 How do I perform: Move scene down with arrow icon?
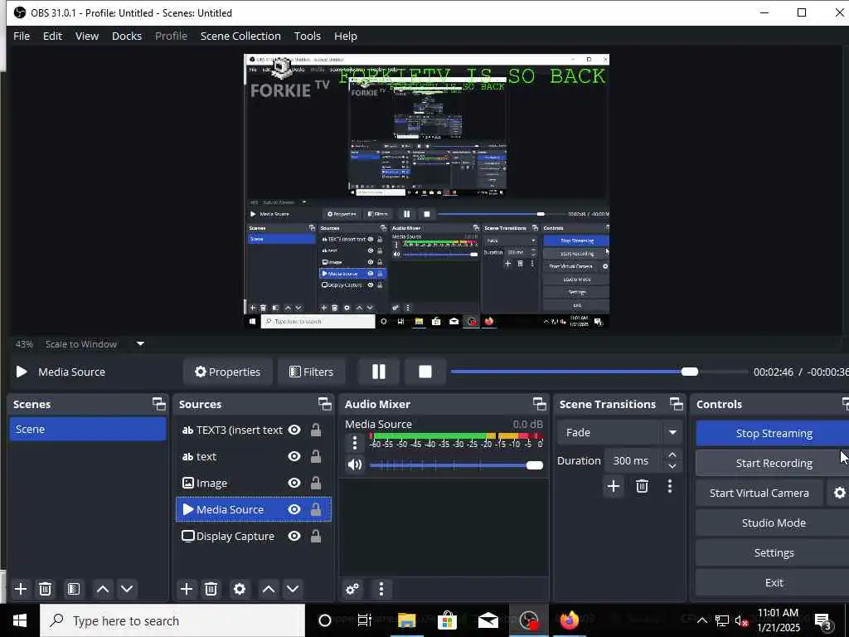pos(127,589)
